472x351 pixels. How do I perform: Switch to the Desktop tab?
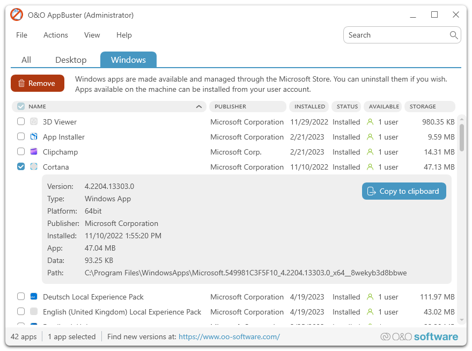71,60
